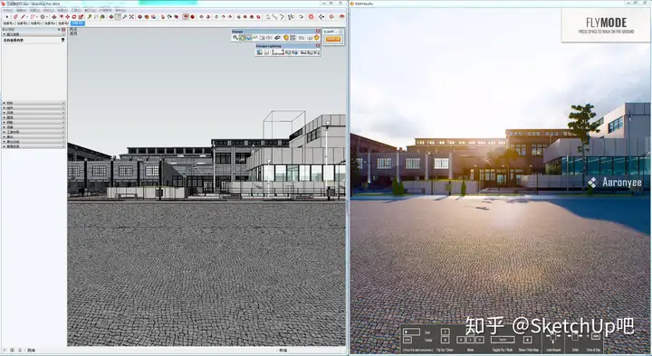Image resolution: width=652 pixels, height=356 pixels.
Task: Expand the 阴影 Shadows tray panel
Action: pyautogui.click(x=34, y=122)
